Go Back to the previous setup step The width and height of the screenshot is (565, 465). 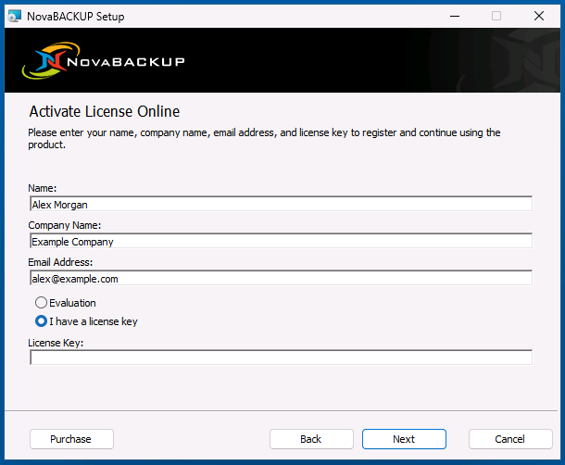tap(311, 439)
